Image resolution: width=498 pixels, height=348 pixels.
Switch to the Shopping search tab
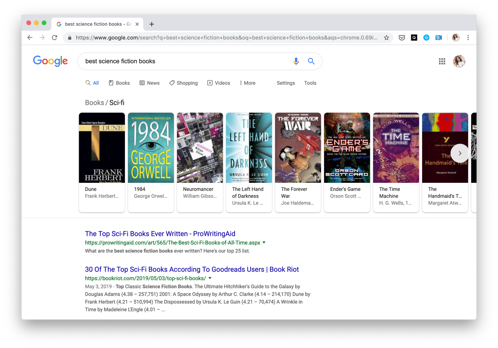(x=184, y=83)
